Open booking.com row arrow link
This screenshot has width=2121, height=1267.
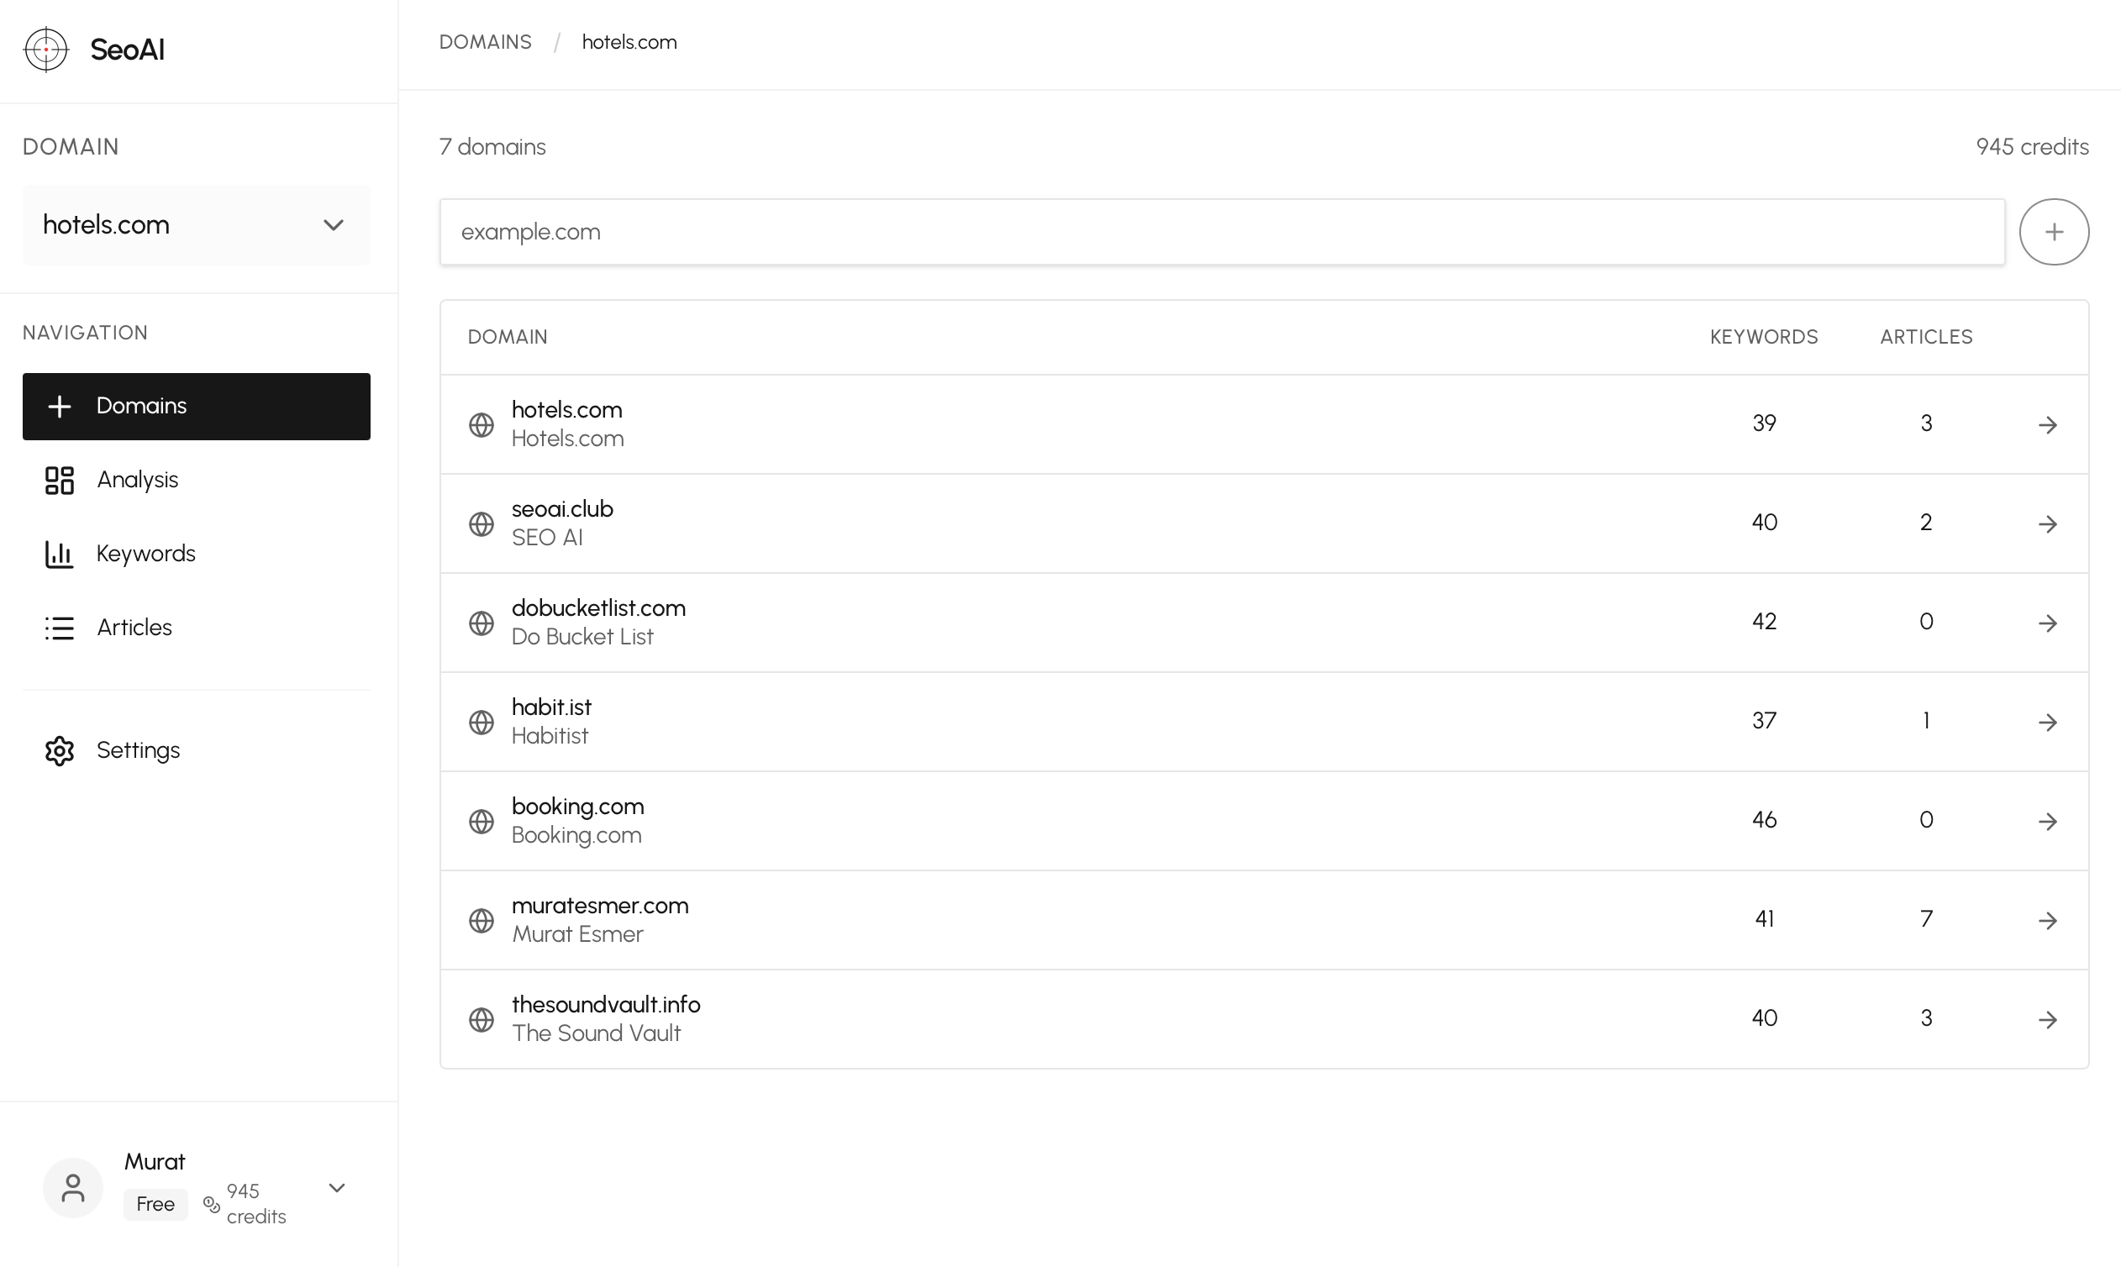[2050, 821]
